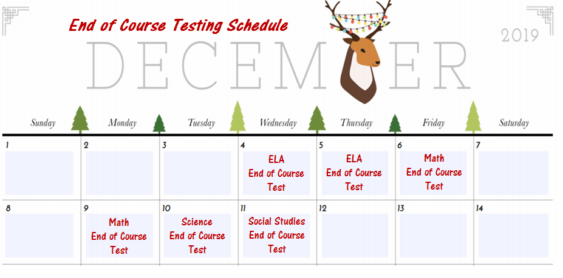Click the 2019 year label
This screenshot has height=278, width=563.
tap(520, 36)
